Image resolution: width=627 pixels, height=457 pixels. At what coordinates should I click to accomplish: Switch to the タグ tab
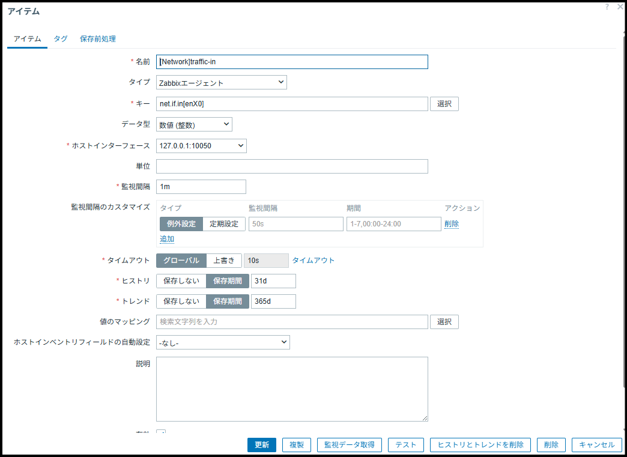pos(60,39)
